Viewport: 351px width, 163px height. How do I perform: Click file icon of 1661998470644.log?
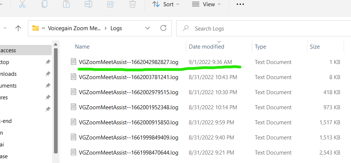point(73,152)
